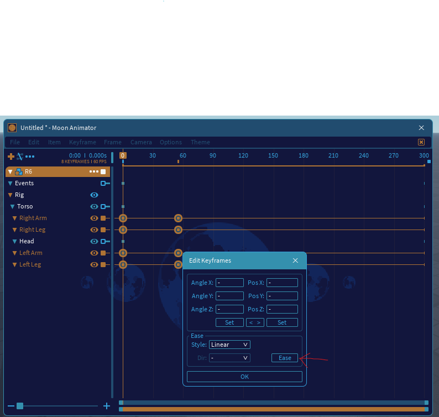The image size is (439, 417).
Task: Hide the Right Leg with its eye icon
Action: (x=95, y=230)
